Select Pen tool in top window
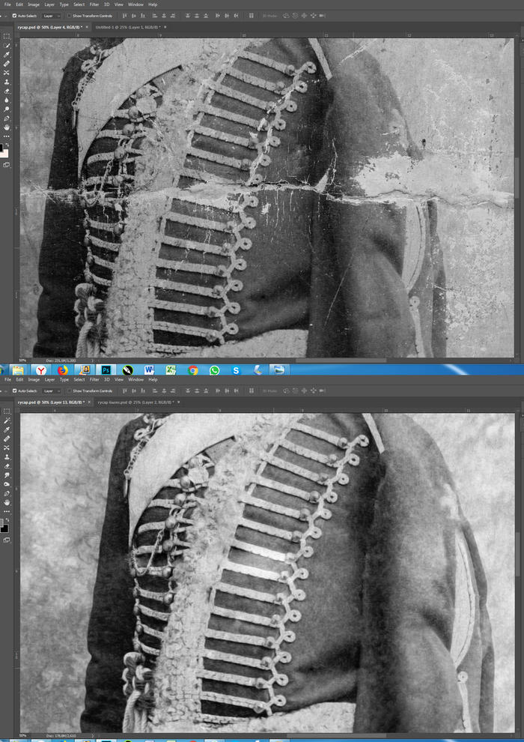Image resolution: width=524 pixels, height=742 pixels. click(7, 118)
